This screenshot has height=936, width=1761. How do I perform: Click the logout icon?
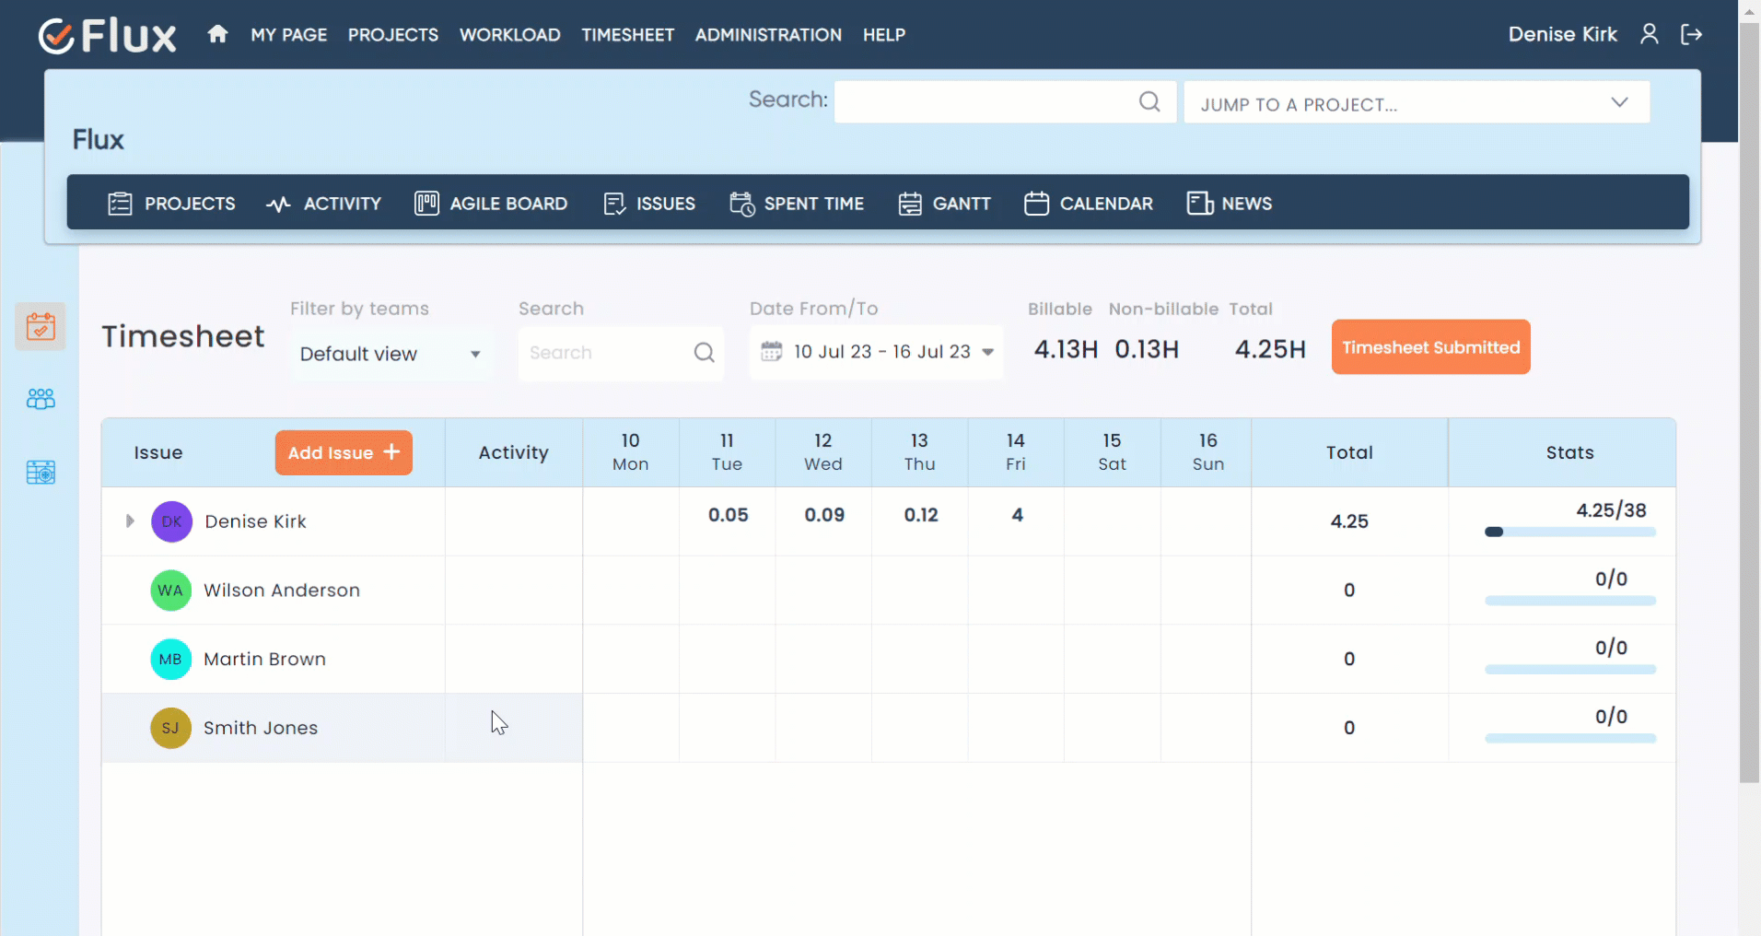[x=1691, y=34]
